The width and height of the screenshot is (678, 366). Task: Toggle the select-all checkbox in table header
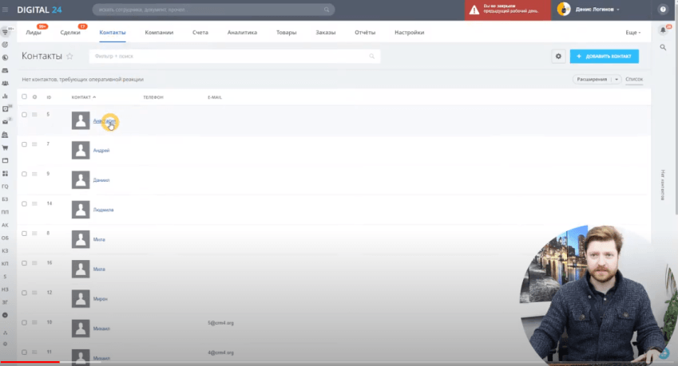tap(24, 96)
